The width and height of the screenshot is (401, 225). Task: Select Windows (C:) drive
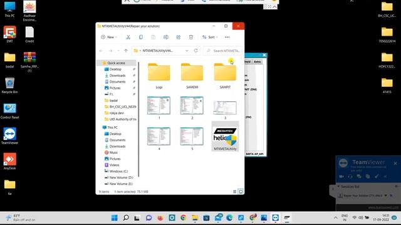pos(118,171)
